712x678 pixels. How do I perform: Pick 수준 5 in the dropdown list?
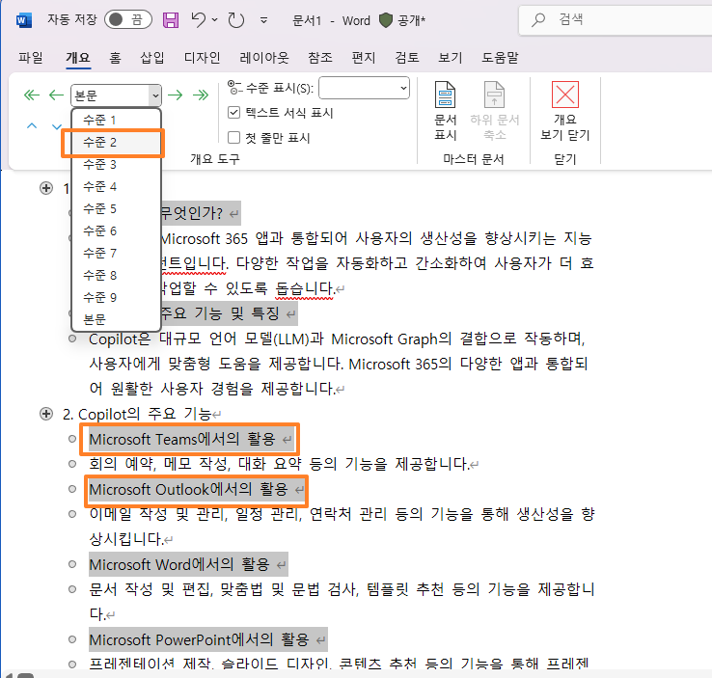pyautogui.click(x=116, y=208)
